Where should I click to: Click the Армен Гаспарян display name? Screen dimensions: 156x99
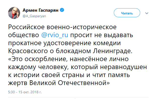click(x=40, y=10)
